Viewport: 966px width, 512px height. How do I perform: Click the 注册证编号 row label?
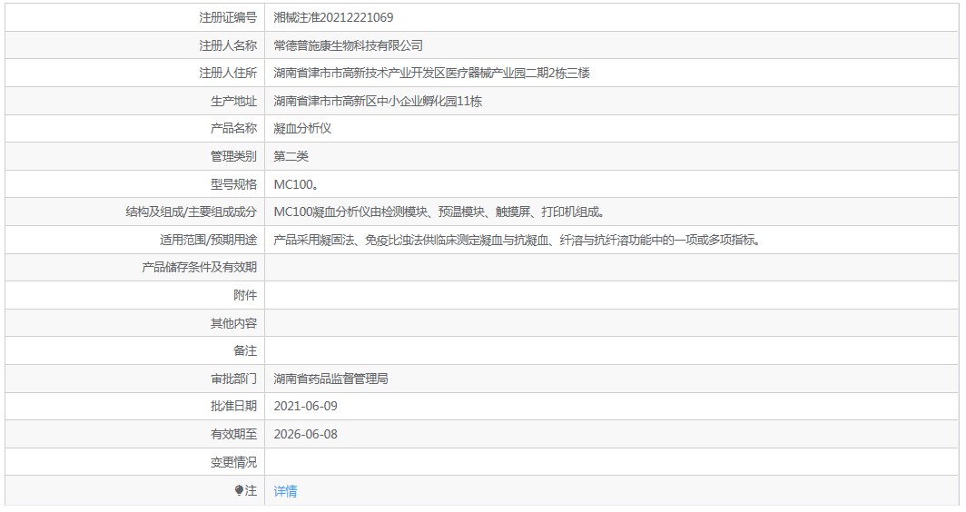pyautogui.click(x=227, y=17)
